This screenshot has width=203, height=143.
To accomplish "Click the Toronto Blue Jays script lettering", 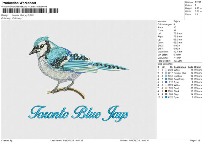I will (78, 114).
